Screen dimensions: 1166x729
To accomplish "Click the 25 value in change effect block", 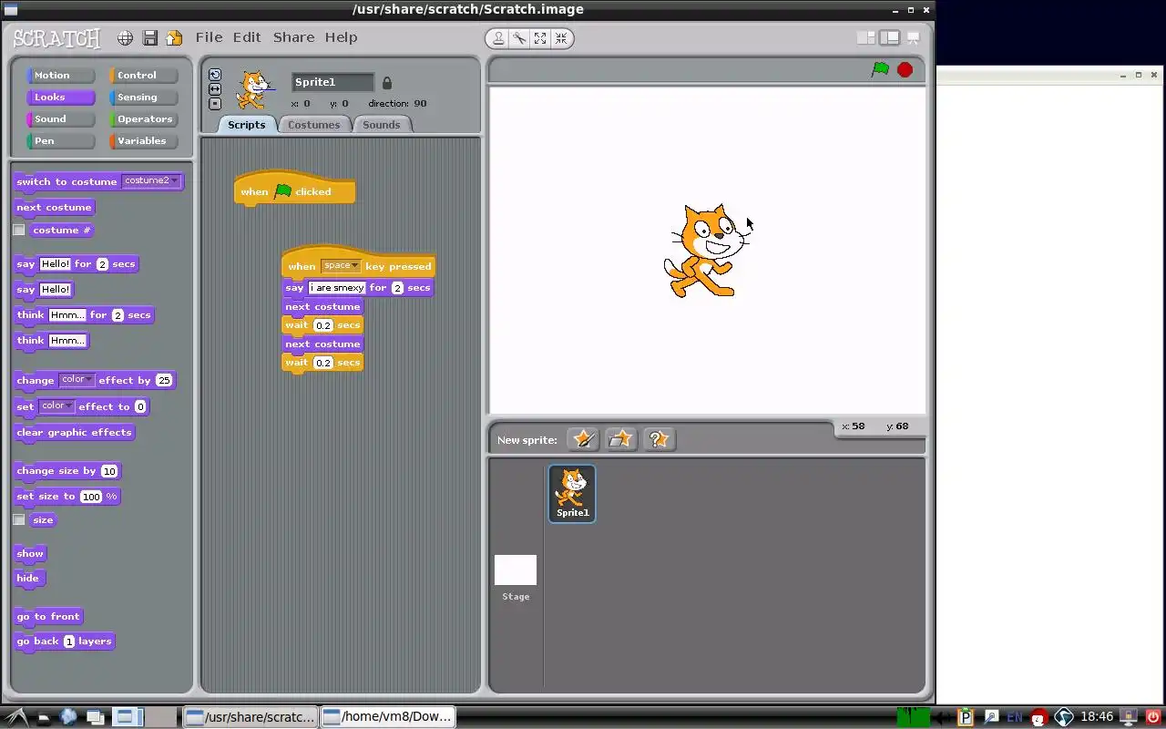I will click(163, 381).
